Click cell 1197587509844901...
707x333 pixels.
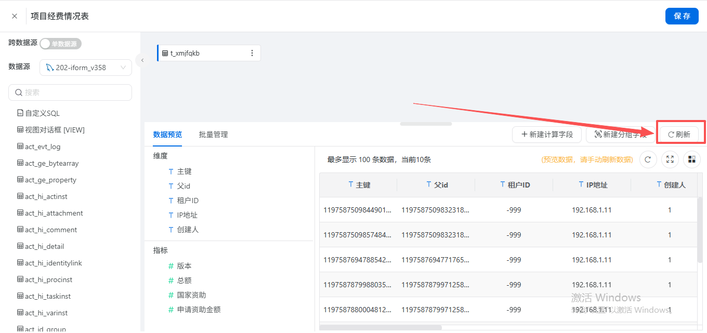358,210
